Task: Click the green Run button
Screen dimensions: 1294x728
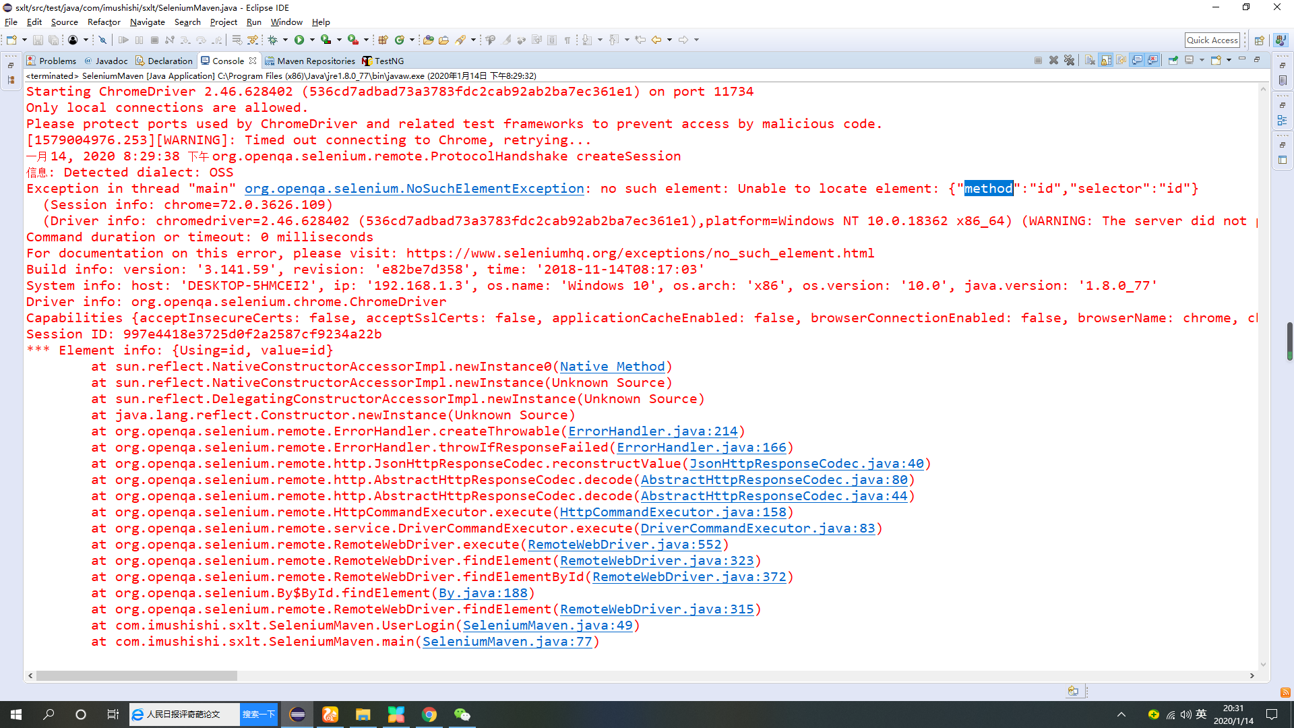Action: 299,40
